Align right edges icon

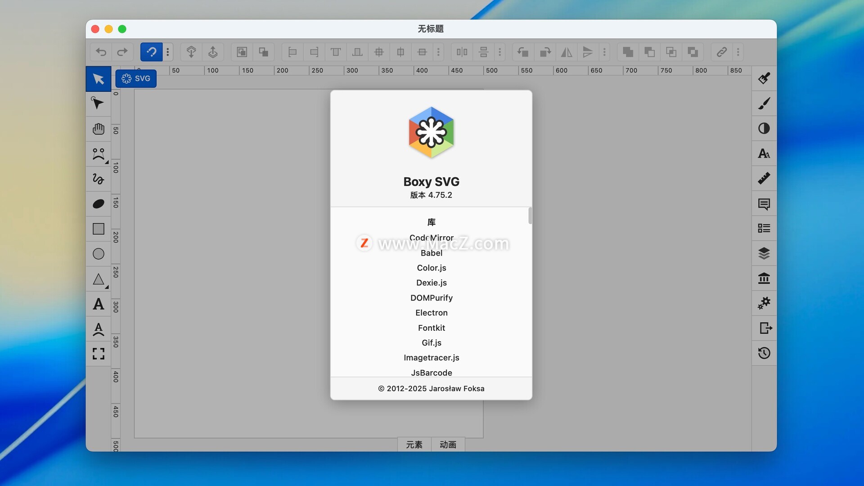[x=314, y=52]
